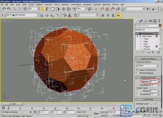
Task: Click the Auto Key button
Action: coord(104,112)
